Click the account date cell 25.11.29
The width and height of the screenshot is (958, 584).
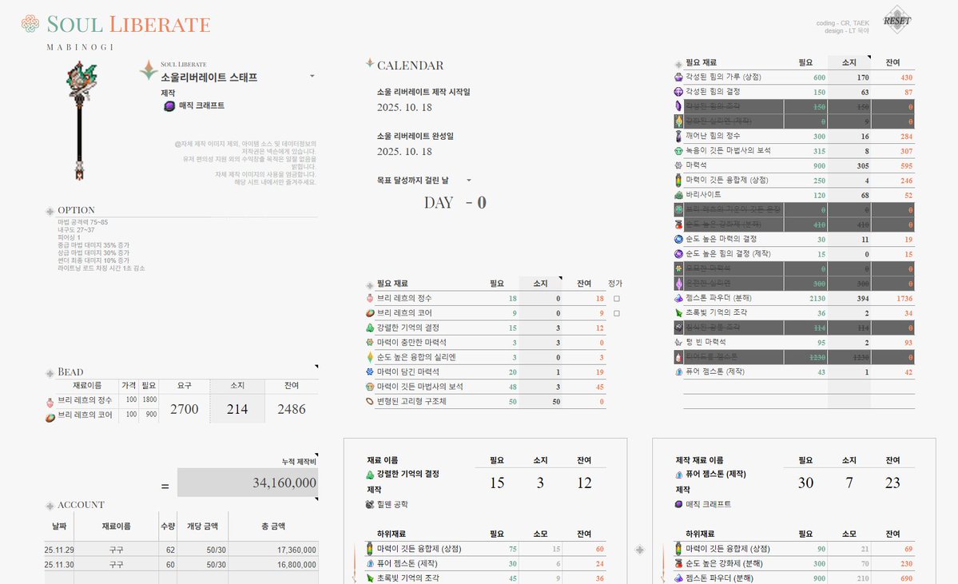(59, 550)
